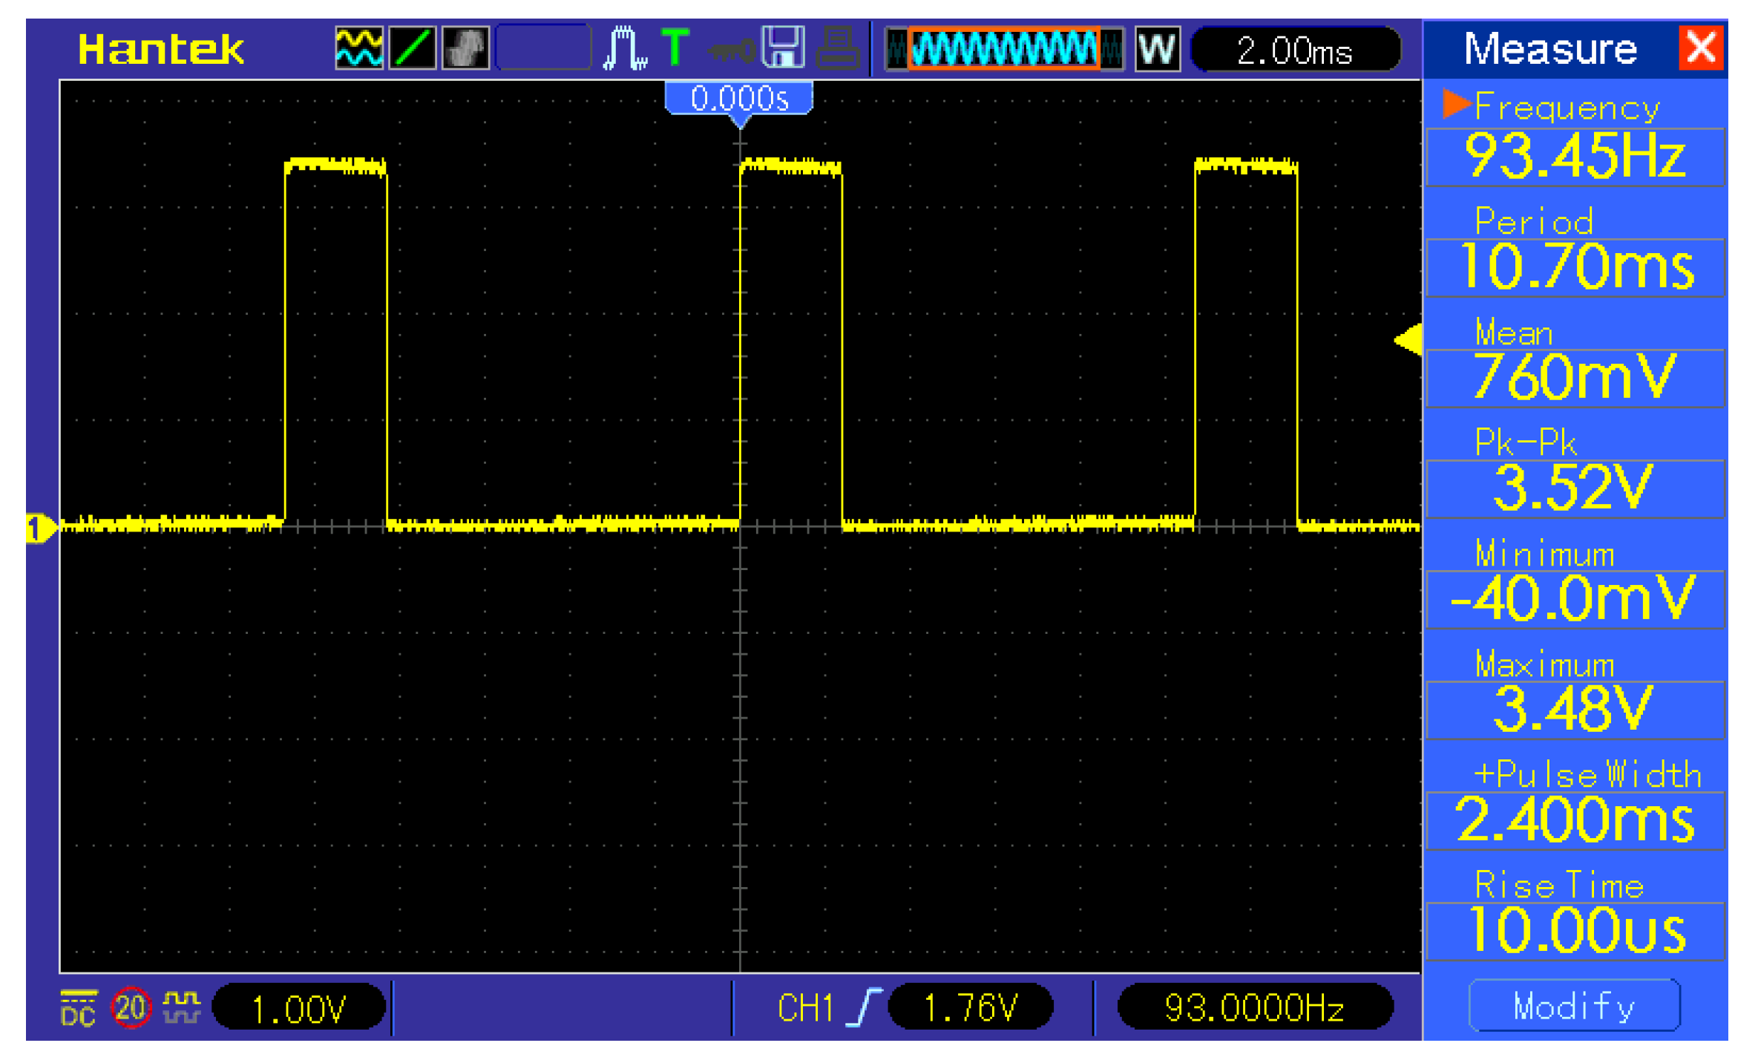Click the 93.45Hz frequency value
Image resolution: width=1758 pixels, height=1063 pixels.
point(1575,157)
